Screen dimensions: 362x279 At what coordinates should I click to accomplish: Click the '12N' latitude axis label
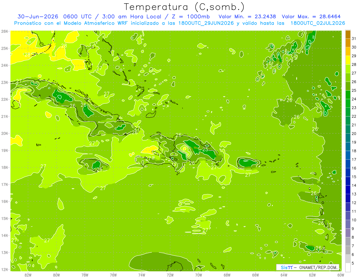[x=5, y=269]
